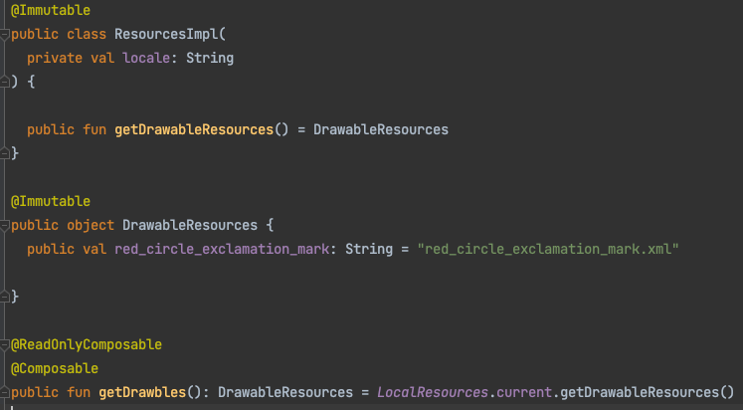This screenshot has height=410, width=743.
Task: Click String type of locale property
Action: pos(209,58)
